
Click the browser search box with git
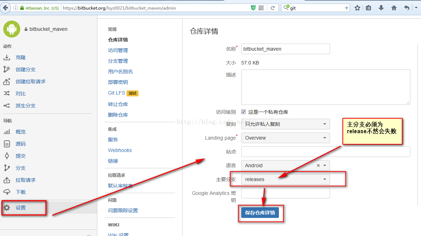point(315,8)
